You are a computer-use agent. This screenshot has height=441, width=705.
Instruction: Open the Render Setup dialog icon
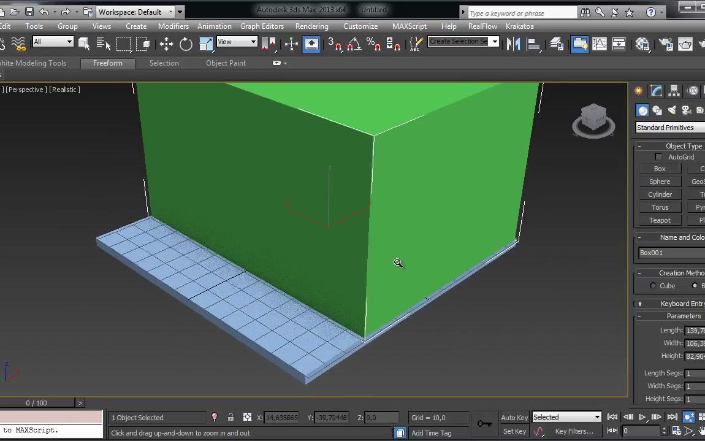point(666,44)
